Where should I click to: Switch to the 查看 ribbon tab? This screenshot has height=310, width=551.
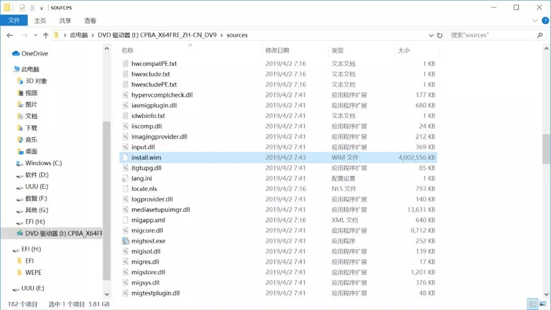coord(90,20)
